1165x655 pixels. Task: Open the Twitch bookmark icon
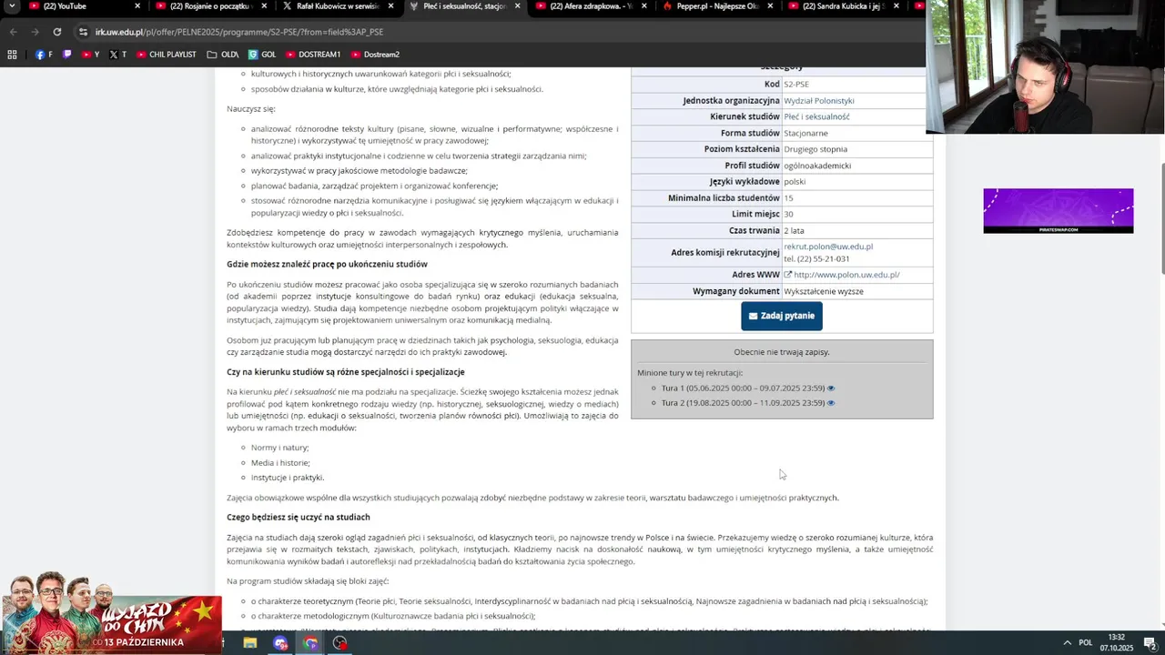67,55
